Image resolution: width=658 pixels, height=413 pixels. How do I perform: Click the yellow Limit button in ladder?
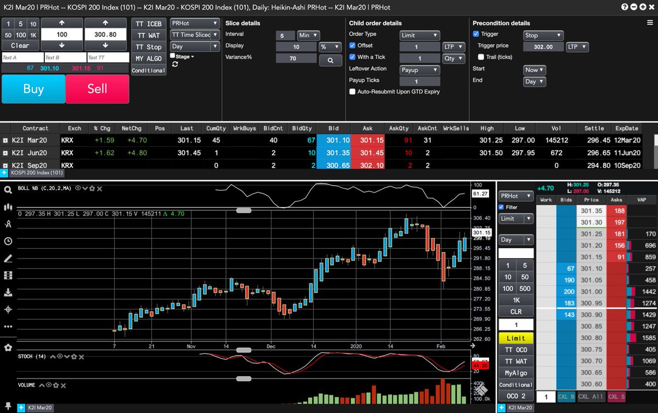pyautogui.click(x=516, y=338)
